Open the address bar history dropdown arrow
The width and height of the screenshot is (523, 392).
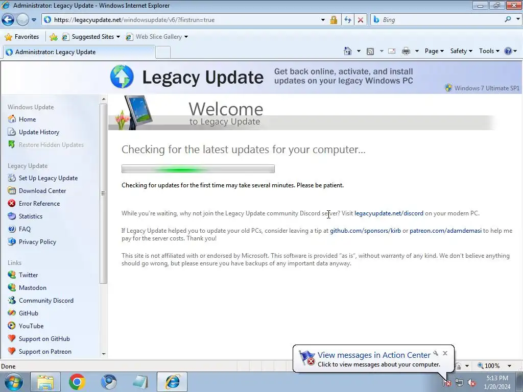(323, 20)
